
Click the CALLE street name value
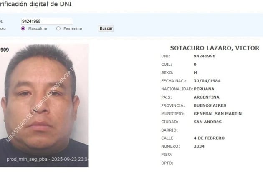[x=209, y=138]
